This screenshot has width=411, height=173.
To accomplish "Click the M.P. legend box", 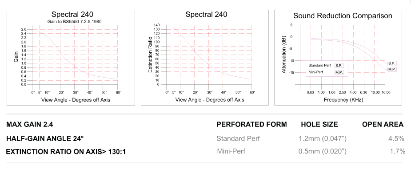I will [x=339, y=72].
